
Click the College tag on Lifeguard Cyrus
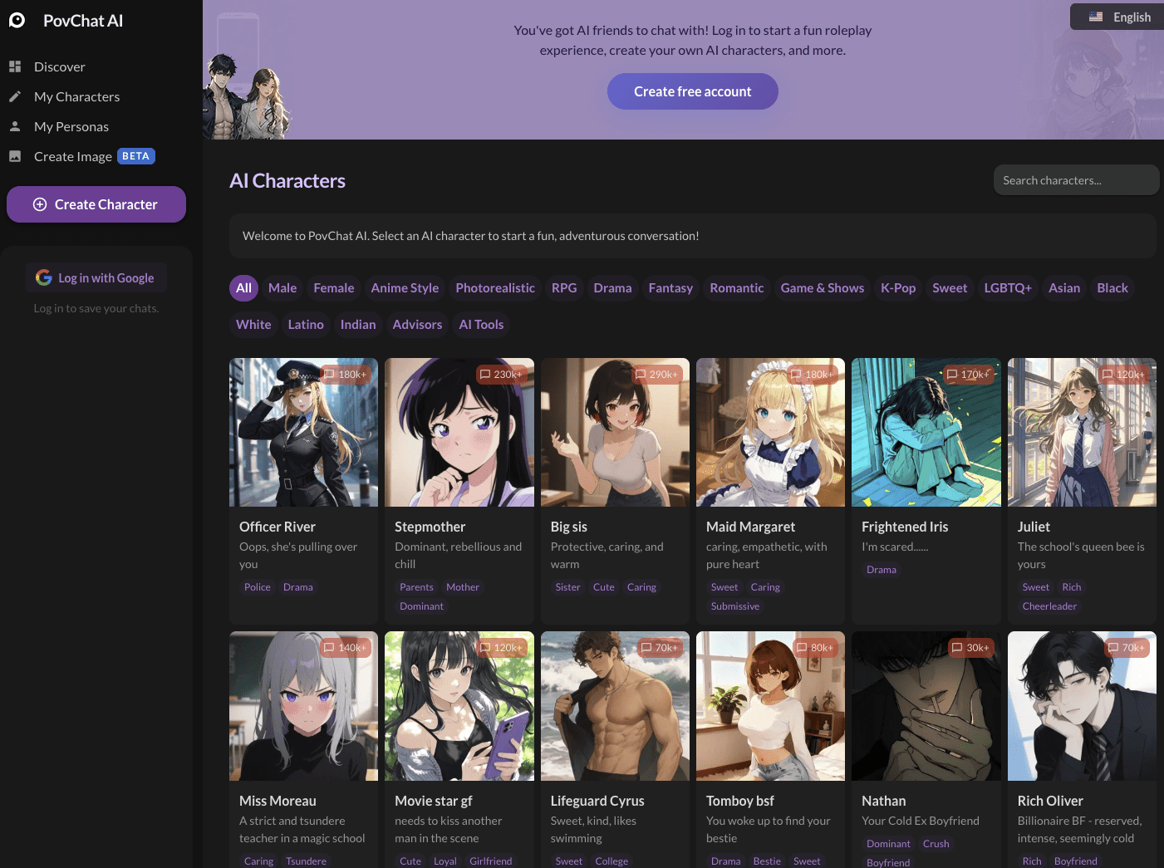point(611,861)
